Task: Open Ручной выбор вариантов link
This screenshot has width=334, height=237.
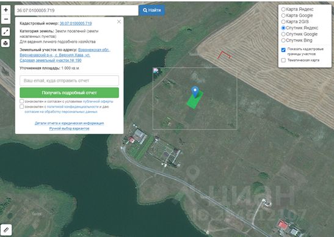Action: click(x=69, y=128)
